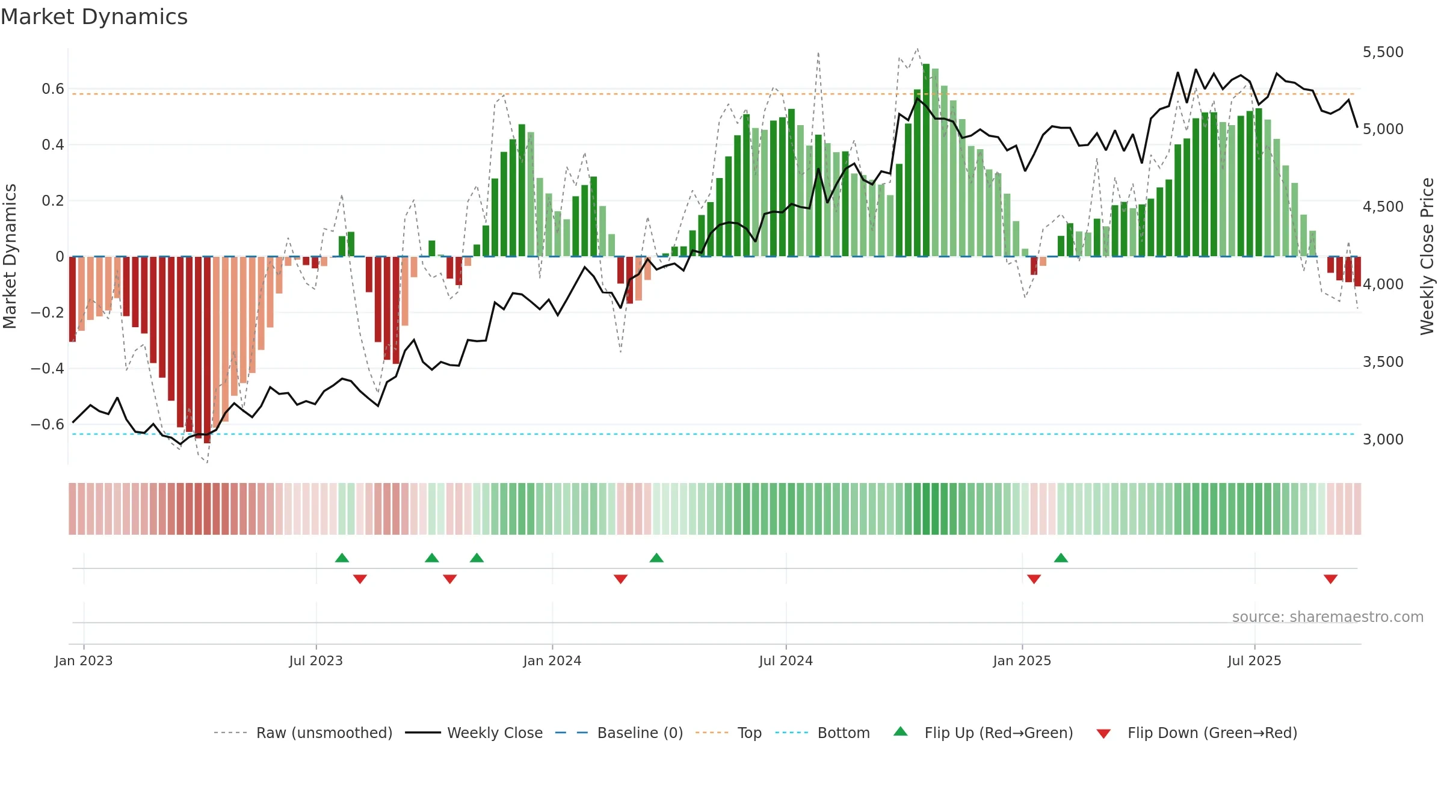Click the 4,000 right axis price label
1444x812 pixels.
tap(1383, 284)
